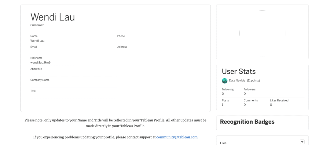The width and height of the screenshot is (330, 145).
Task: Click the Data Newbie rank text
Action: 237,81
